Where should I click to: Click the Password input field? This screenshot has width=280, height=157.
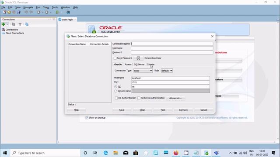pos(172,52)
